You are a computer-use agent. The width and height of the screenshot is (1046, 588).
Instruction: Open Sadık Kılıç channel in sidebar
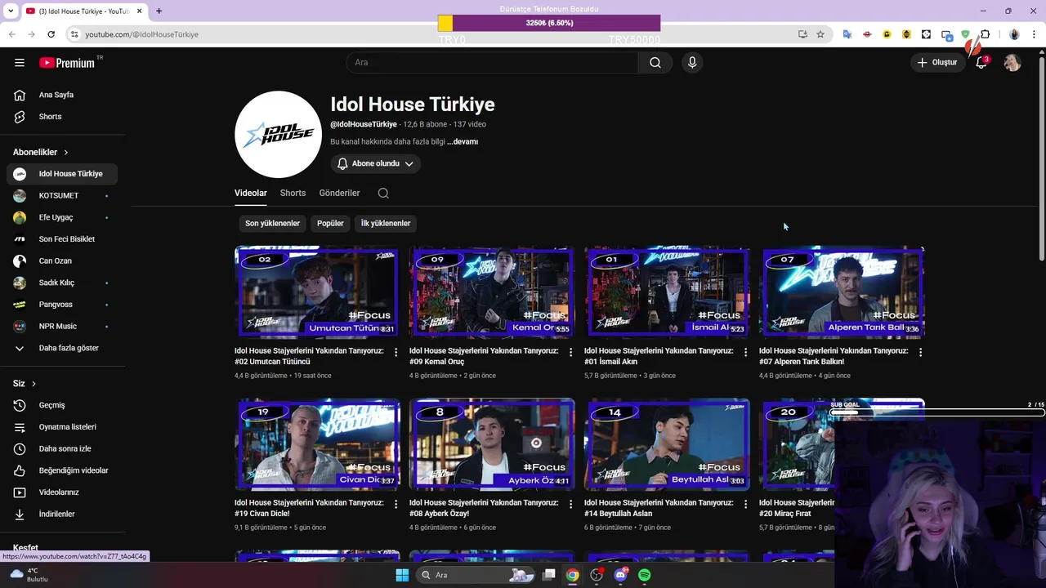[61, 283]
